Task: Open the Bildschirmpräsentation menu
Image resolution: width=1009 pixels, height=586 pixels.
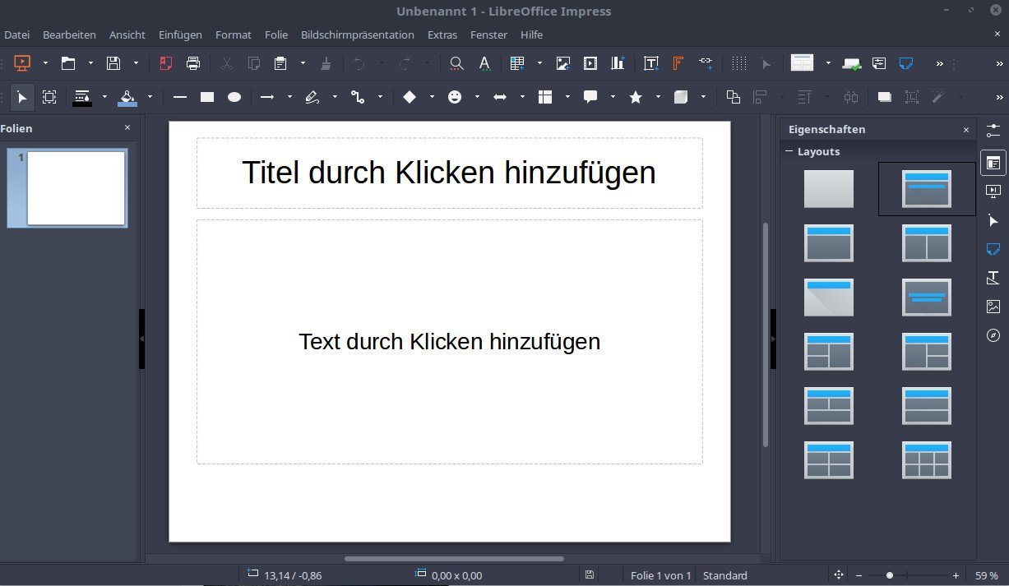Action: click(x=358, y=35)
